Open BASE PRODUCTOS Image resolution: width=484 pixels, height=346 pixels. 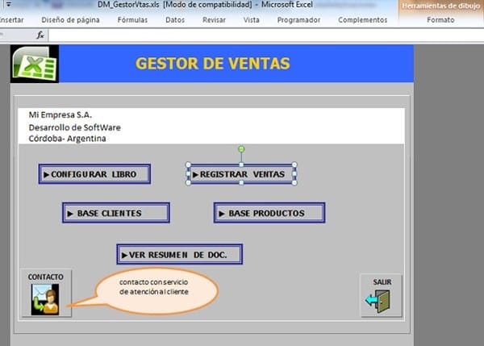[269, 213]
